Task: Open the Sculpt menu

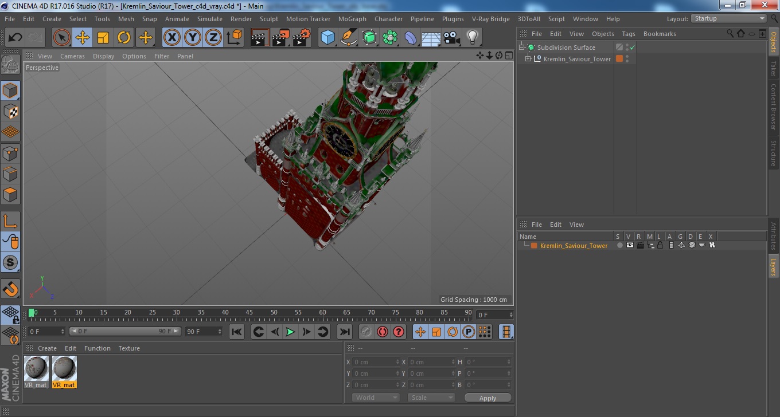Action: [269, 19]
